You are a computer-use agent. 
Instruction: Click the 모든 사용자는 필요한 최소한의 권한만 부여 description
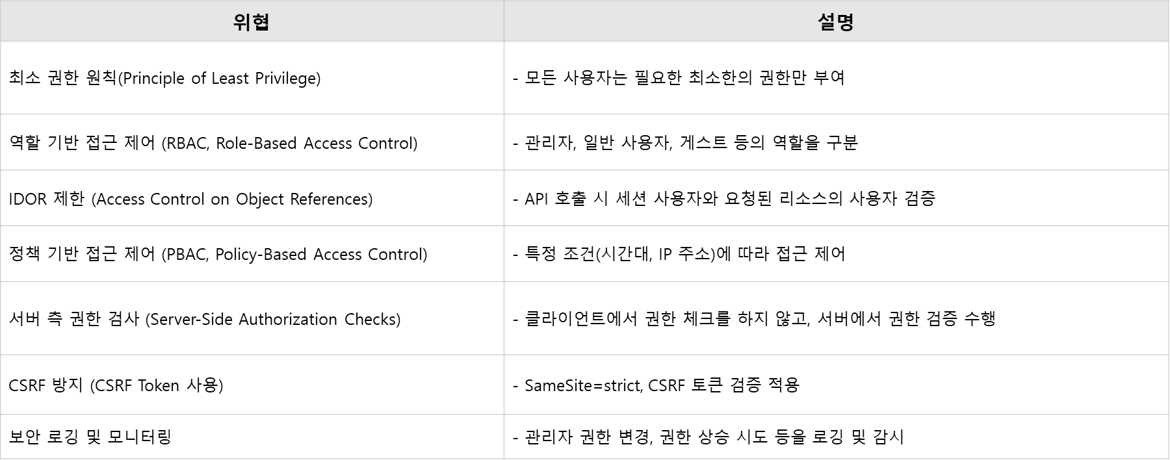coord(684,78)
